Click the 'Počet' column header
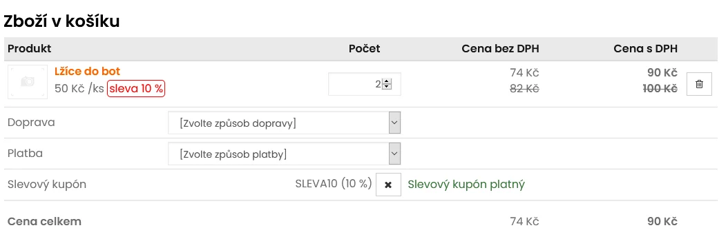 click(x=365, y=49)
